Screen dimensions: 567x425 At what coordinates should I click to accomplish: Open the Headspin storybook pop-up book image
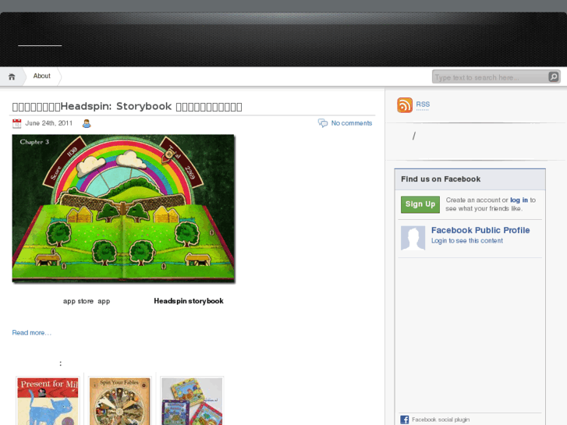pyautogui.click(x=123, y=208)
